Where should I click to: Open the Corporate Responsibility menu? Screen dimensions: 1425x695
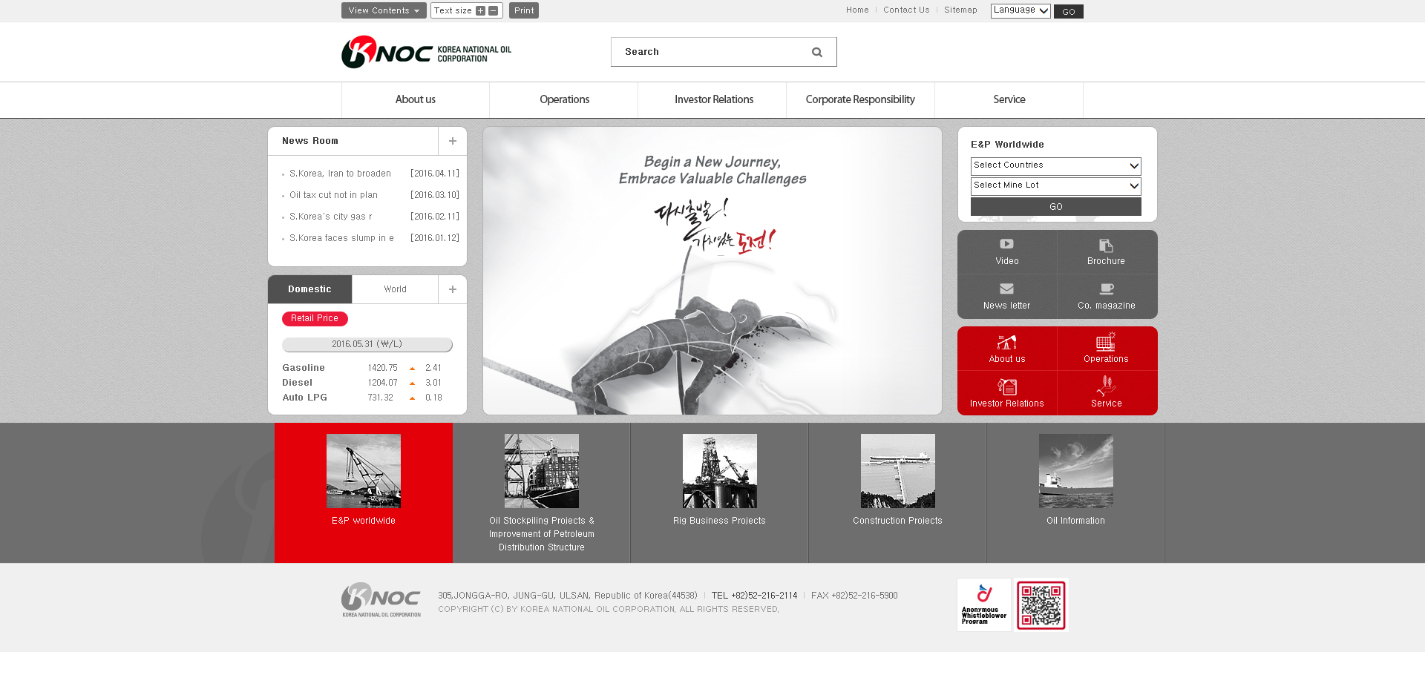[x=860, y=100]
